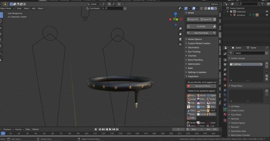Switch to the XPS sidebar tab
The image size is (270, 141).
click(x=220, y=42)
